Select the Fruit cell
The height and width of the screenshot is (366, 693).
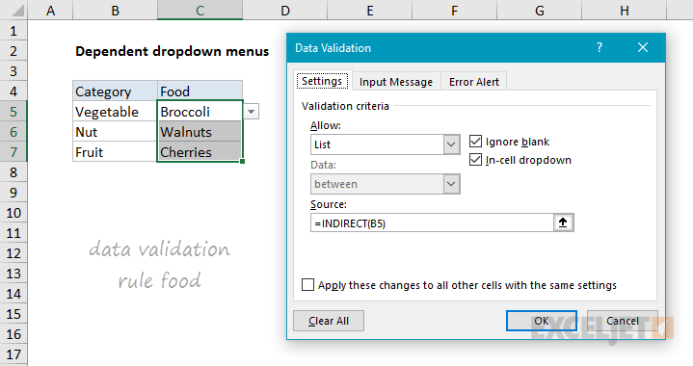[115, 152]
